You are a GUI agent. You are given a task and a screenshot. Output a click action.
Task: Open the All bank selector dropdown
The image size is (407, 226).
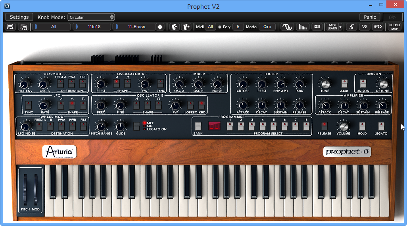click(x=51, y=27)
